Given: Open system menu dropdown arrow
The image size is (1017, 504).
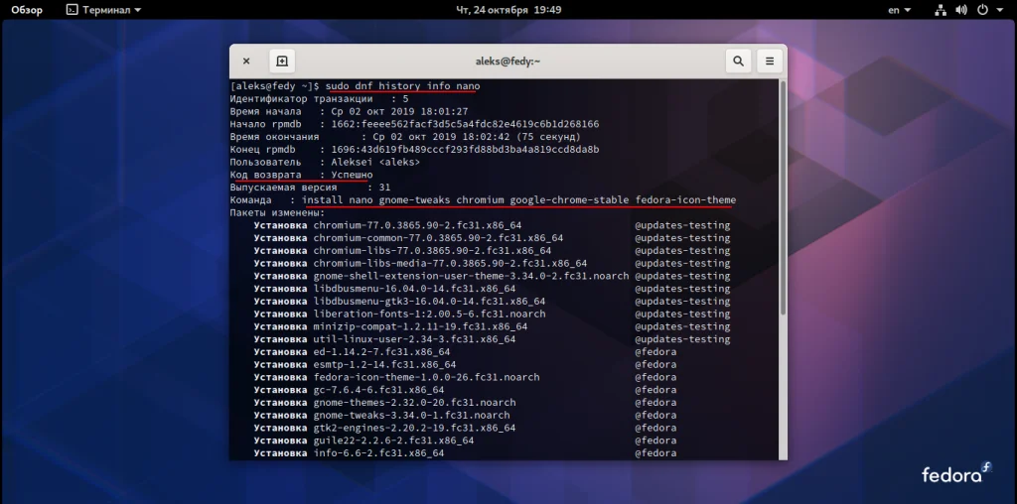Looking at the screenshot, I should (999, 10).
